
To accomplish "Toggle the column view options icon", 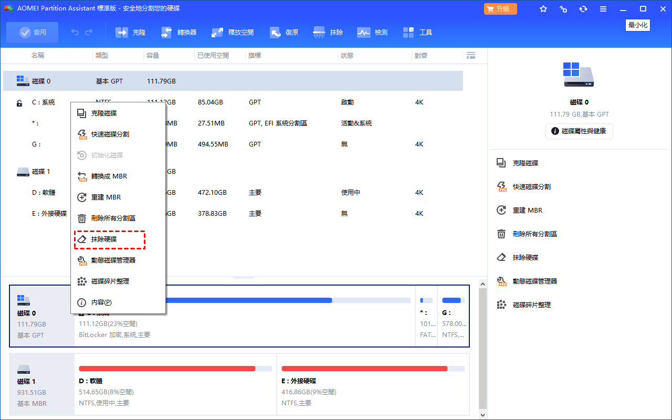I will (470, 55).
